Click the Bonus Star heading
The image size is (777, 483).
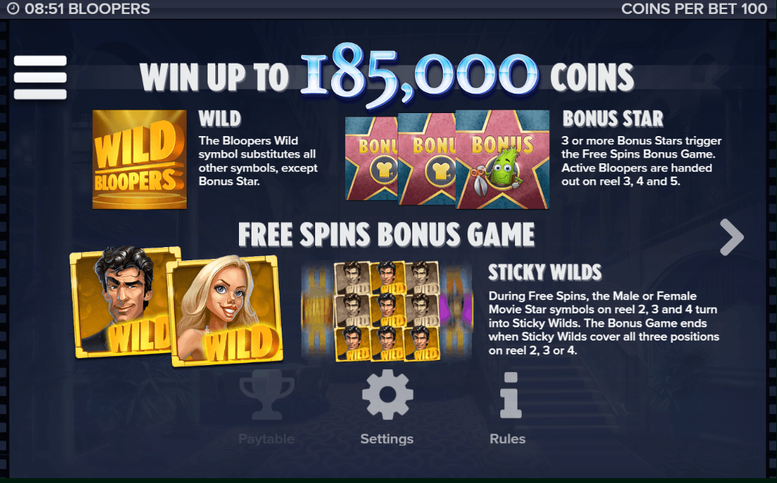613,119
